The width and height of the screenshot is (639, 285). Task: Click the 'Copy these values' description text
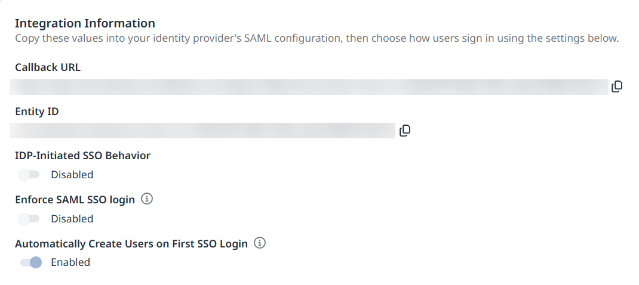(x=317, y=39)
